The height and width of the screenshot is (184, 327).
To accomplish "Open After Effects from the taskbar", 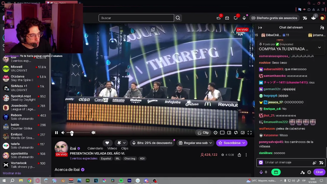I will click(129, 181).
